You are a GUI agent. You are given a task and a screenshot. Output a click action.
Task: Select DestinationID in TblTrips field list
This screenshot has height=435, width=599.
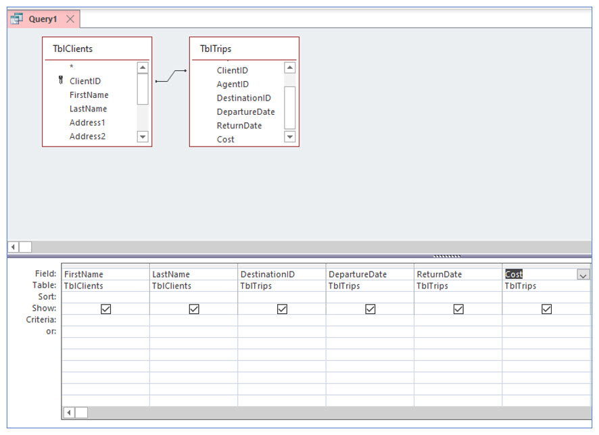coord(244,98)
